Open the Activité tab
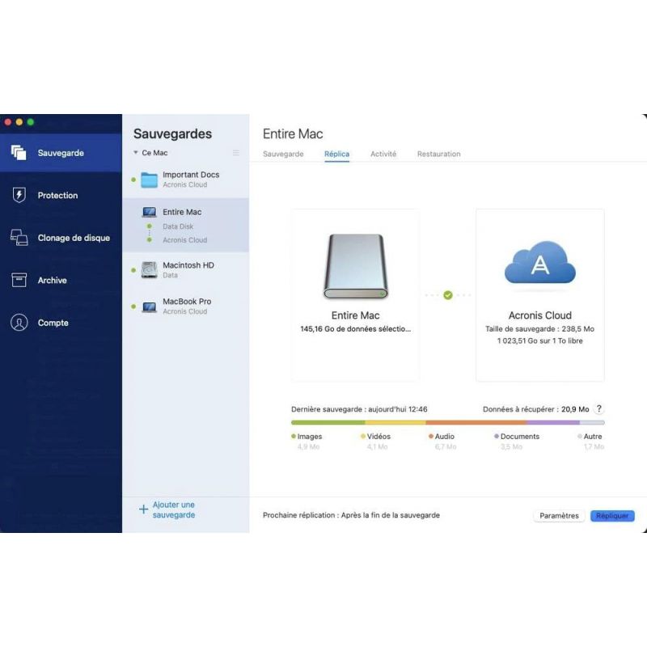 (x=383, y=154)
